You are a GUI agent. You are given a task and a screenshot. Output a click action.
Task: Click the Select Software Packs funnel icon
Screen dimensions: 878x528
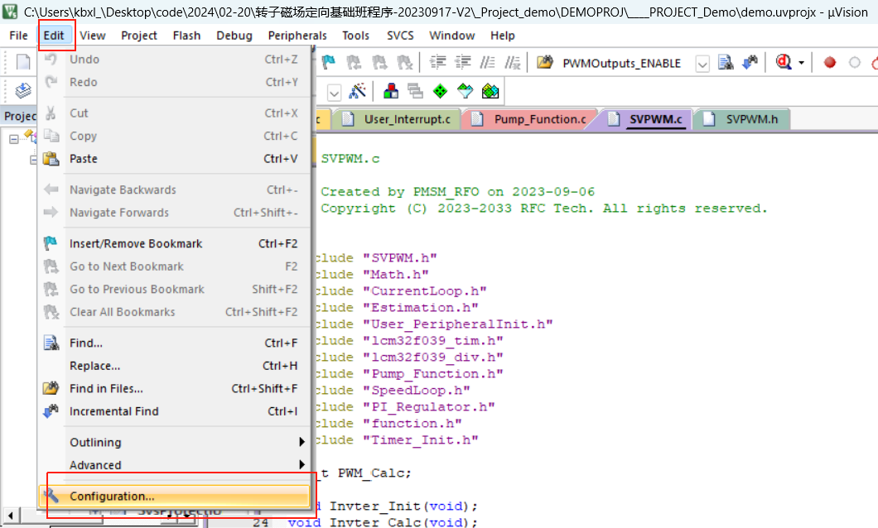[466, 91]
